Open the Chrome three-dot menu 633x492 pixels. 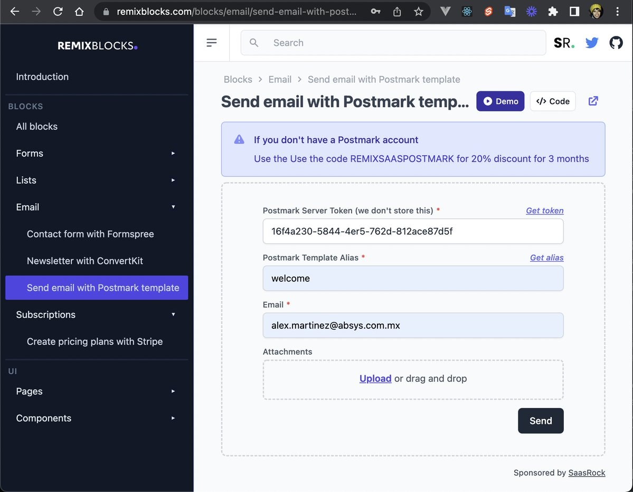pyautogui.click(x=617, y=11)
